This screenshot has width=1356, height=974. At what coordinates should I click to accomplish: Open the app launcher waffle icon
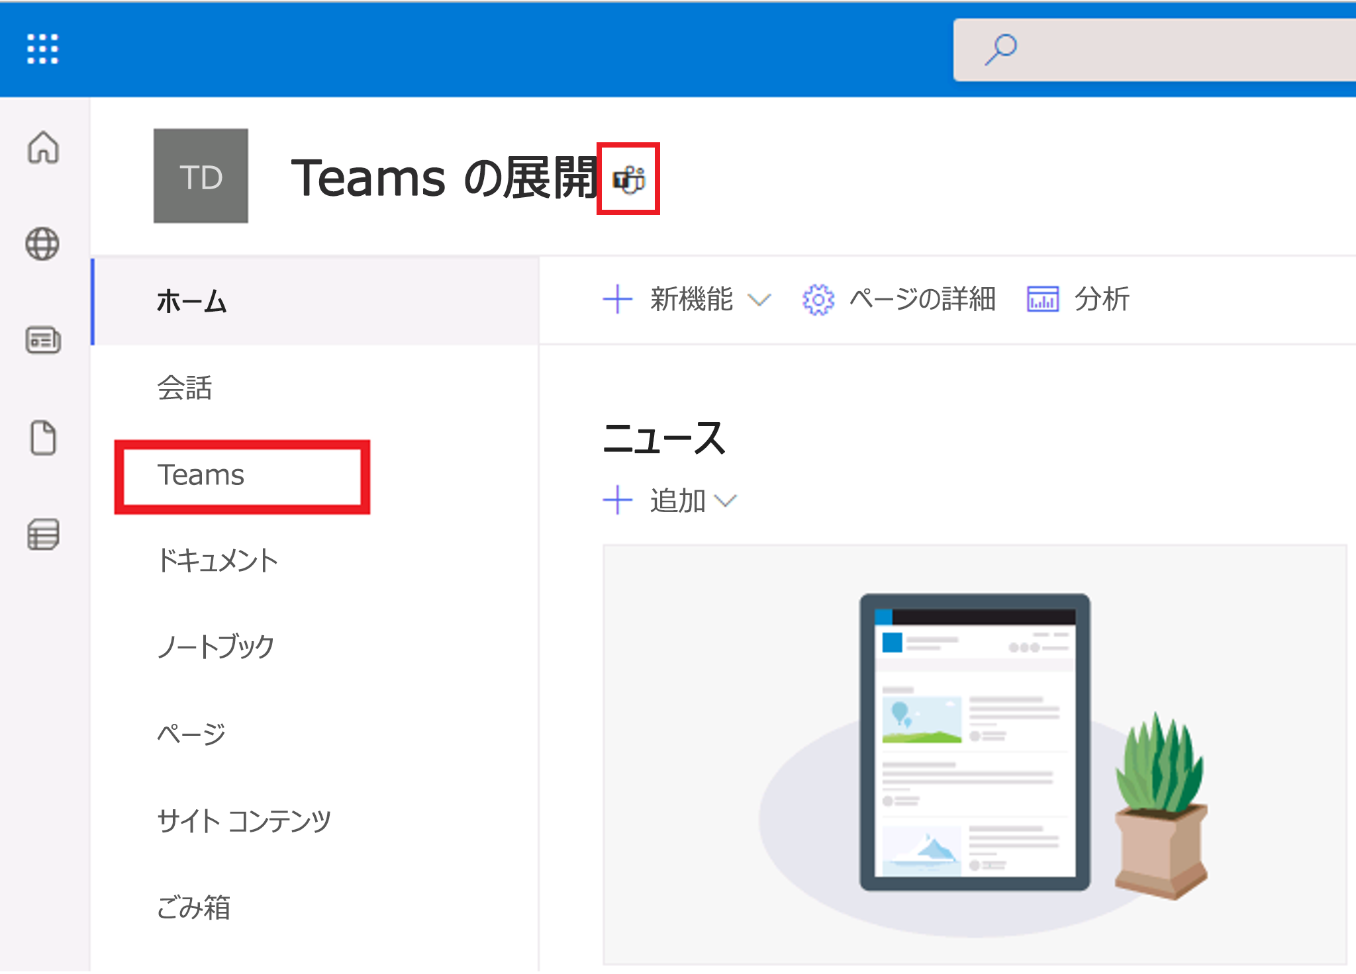tap(42, 49)
